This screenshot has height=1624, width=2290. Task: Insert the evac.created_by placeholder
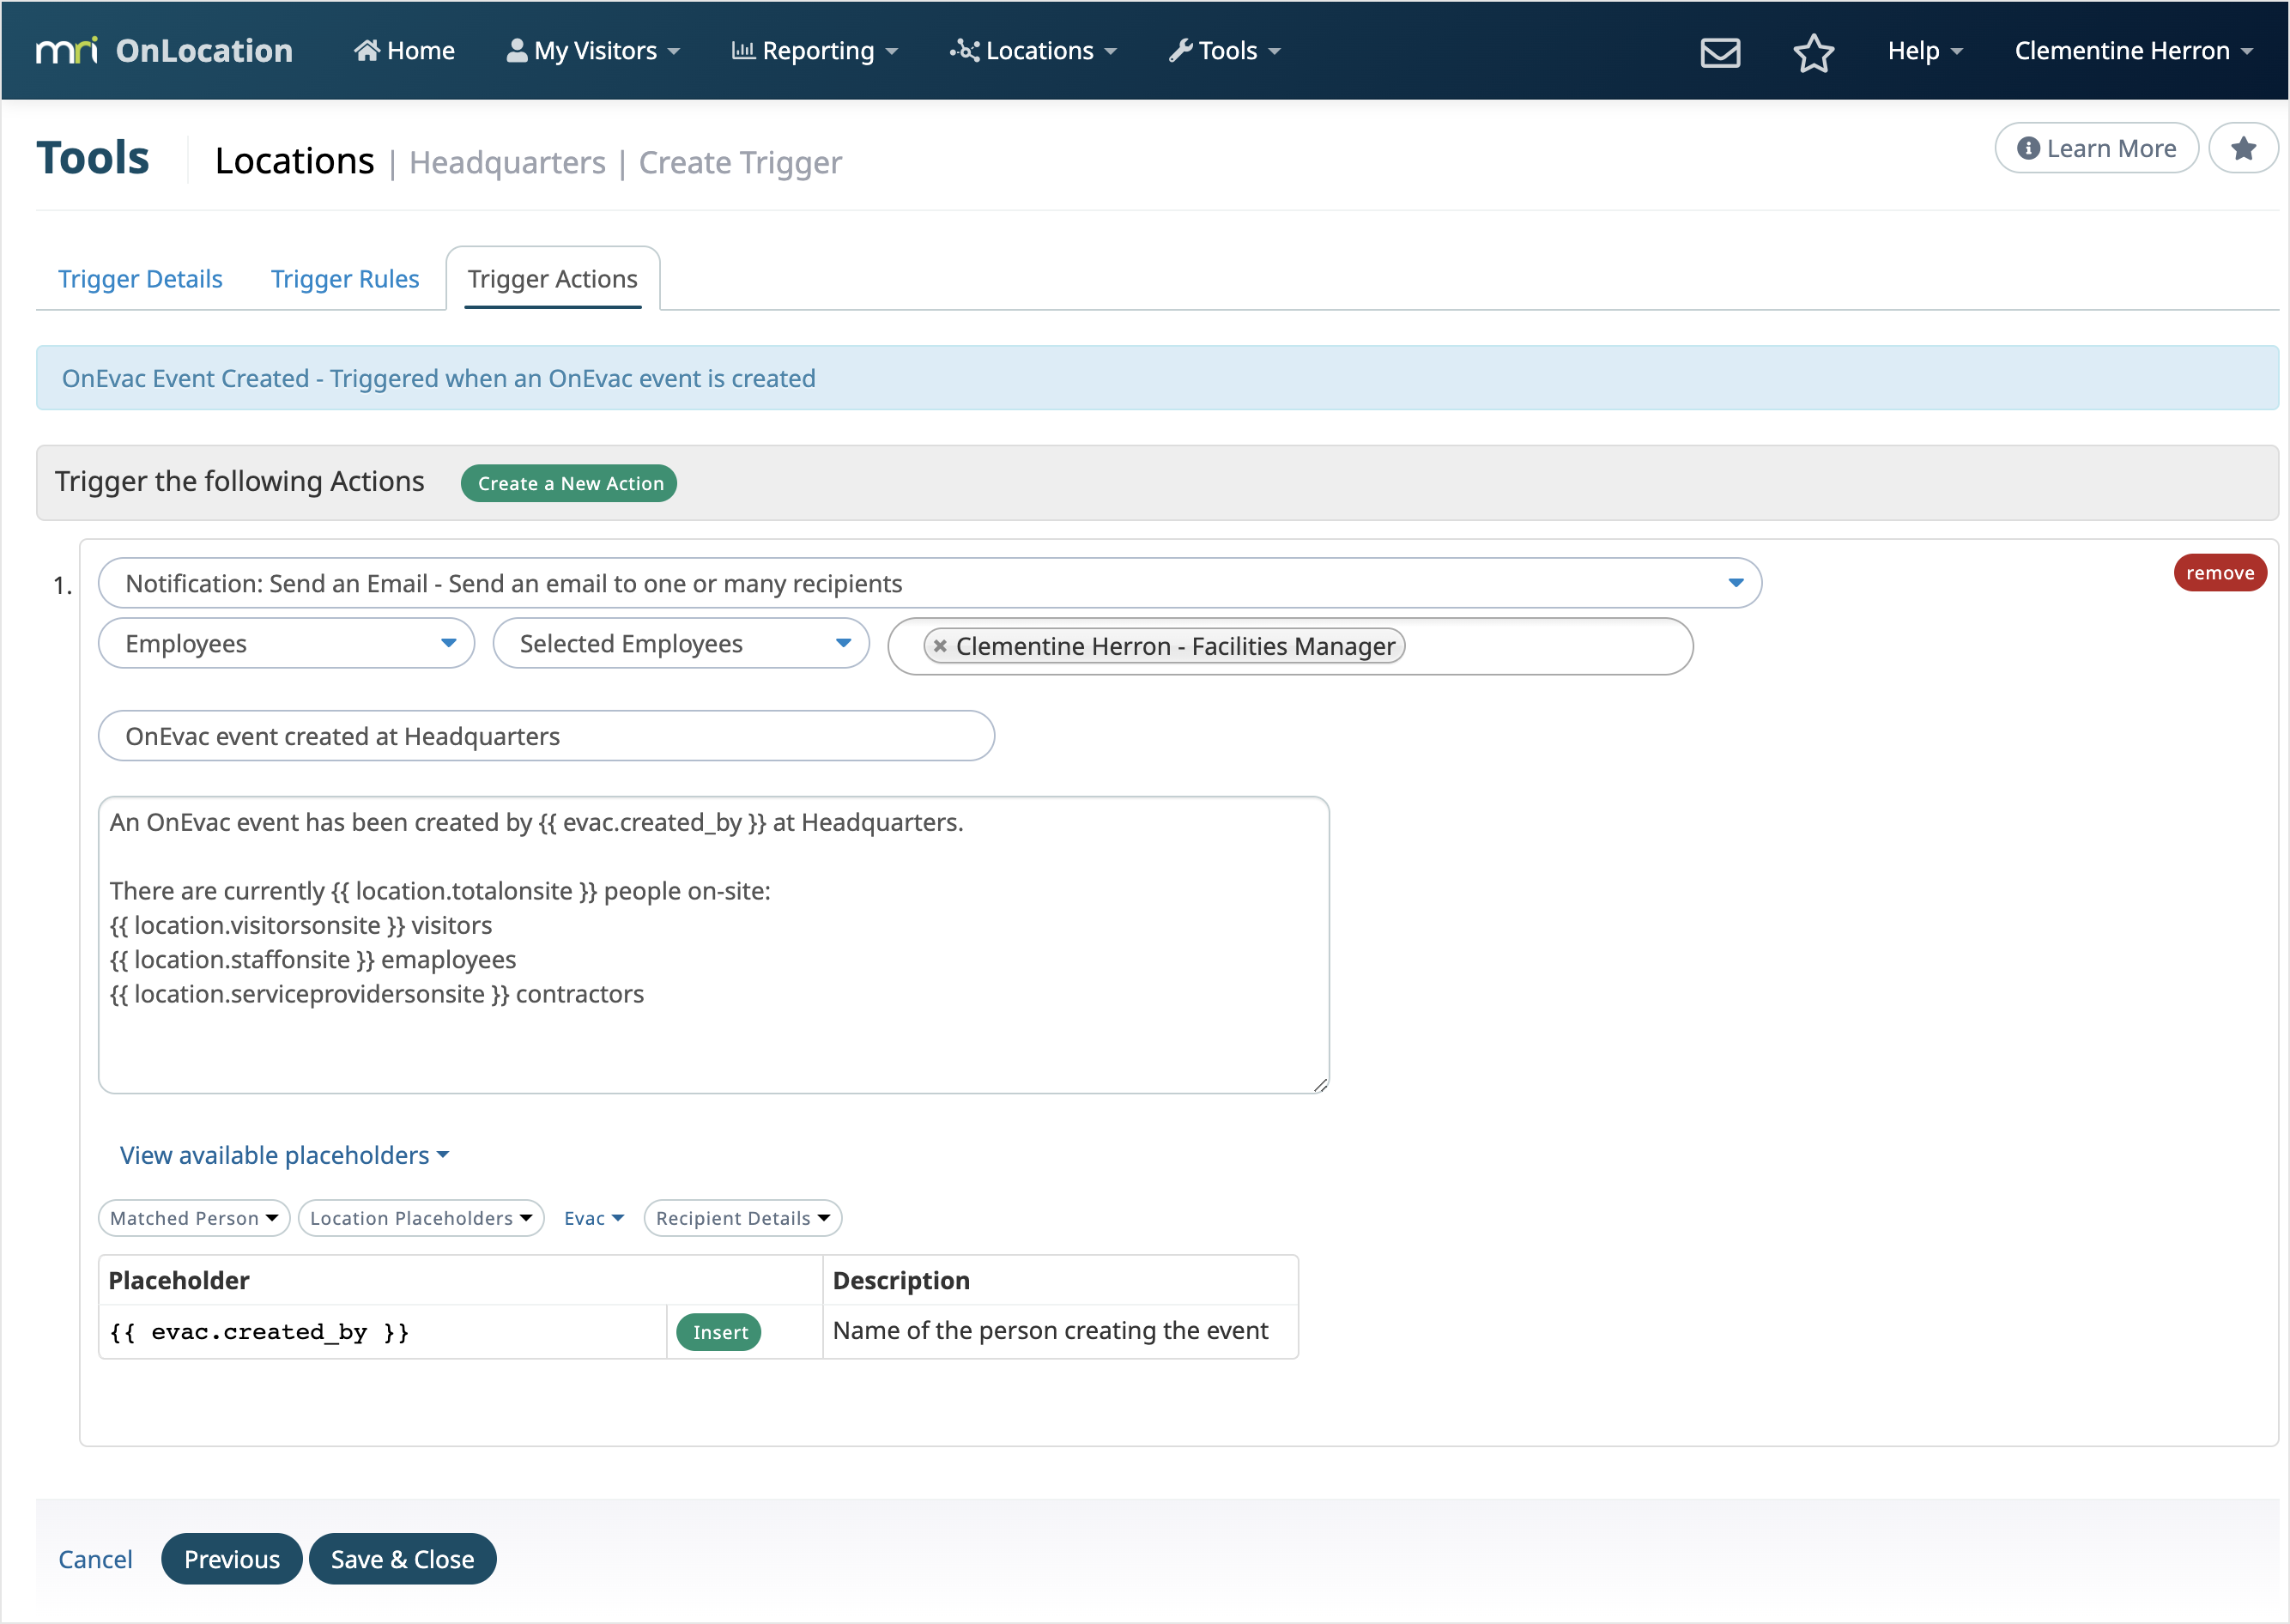click(x=719, y=1332)
